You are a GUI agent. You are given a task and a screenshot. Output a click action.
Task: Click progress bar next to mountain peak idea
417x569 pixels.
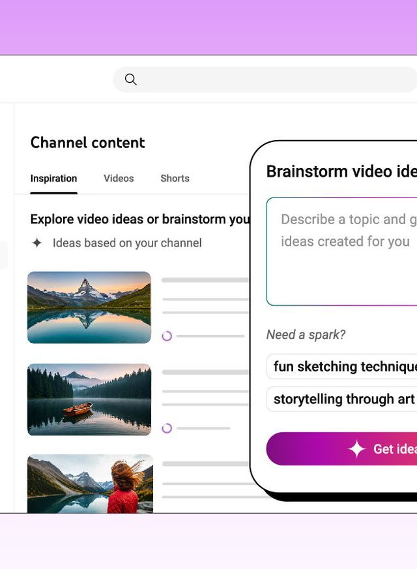coord(210,336)
